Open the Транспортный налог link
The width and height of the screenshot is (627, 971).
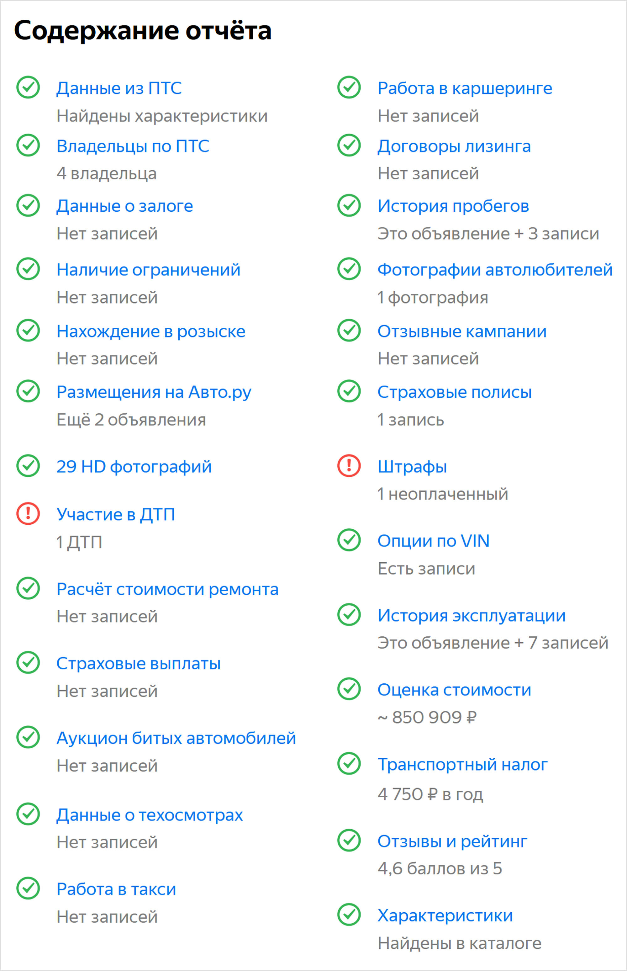pos(462,765)
